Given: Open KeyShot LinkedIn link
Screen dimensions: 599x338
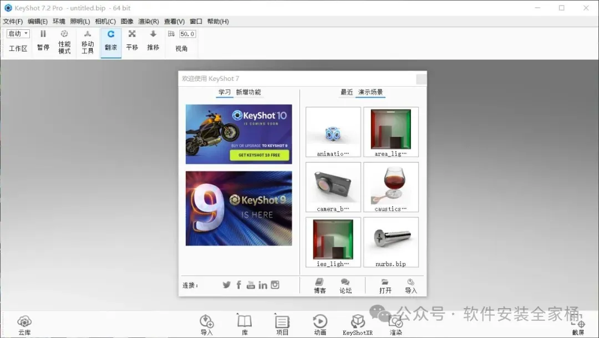Looking at the screenshot, I should [x=263, y=285].
